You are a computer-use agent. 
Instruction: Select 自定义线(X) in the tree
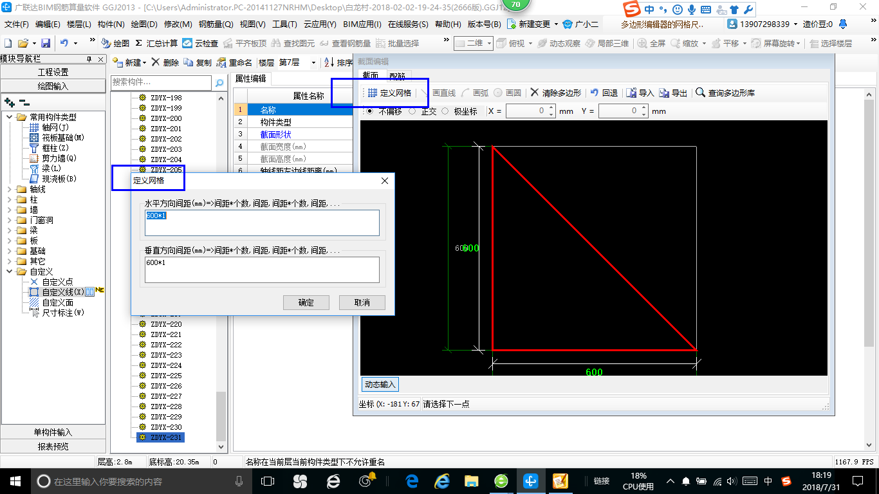pyautogui.click(x=62, y=292)
